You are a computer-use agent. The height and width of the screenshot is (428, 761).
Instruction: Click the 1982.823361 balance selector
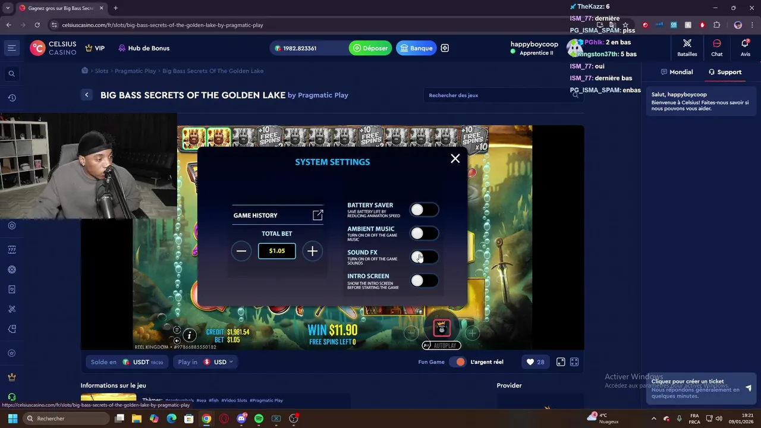point(308,48)
